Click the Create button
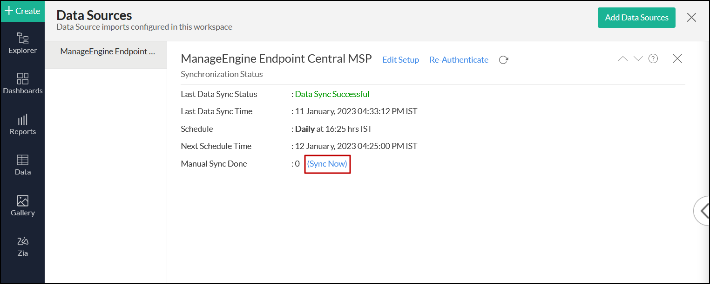 coord(22,11)
